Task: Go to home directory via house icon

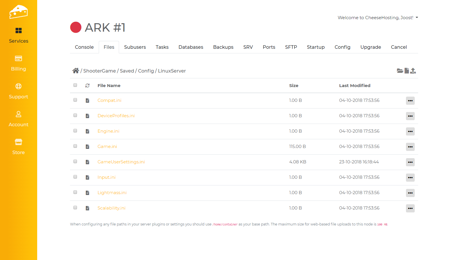Action: tap(76, 71)
